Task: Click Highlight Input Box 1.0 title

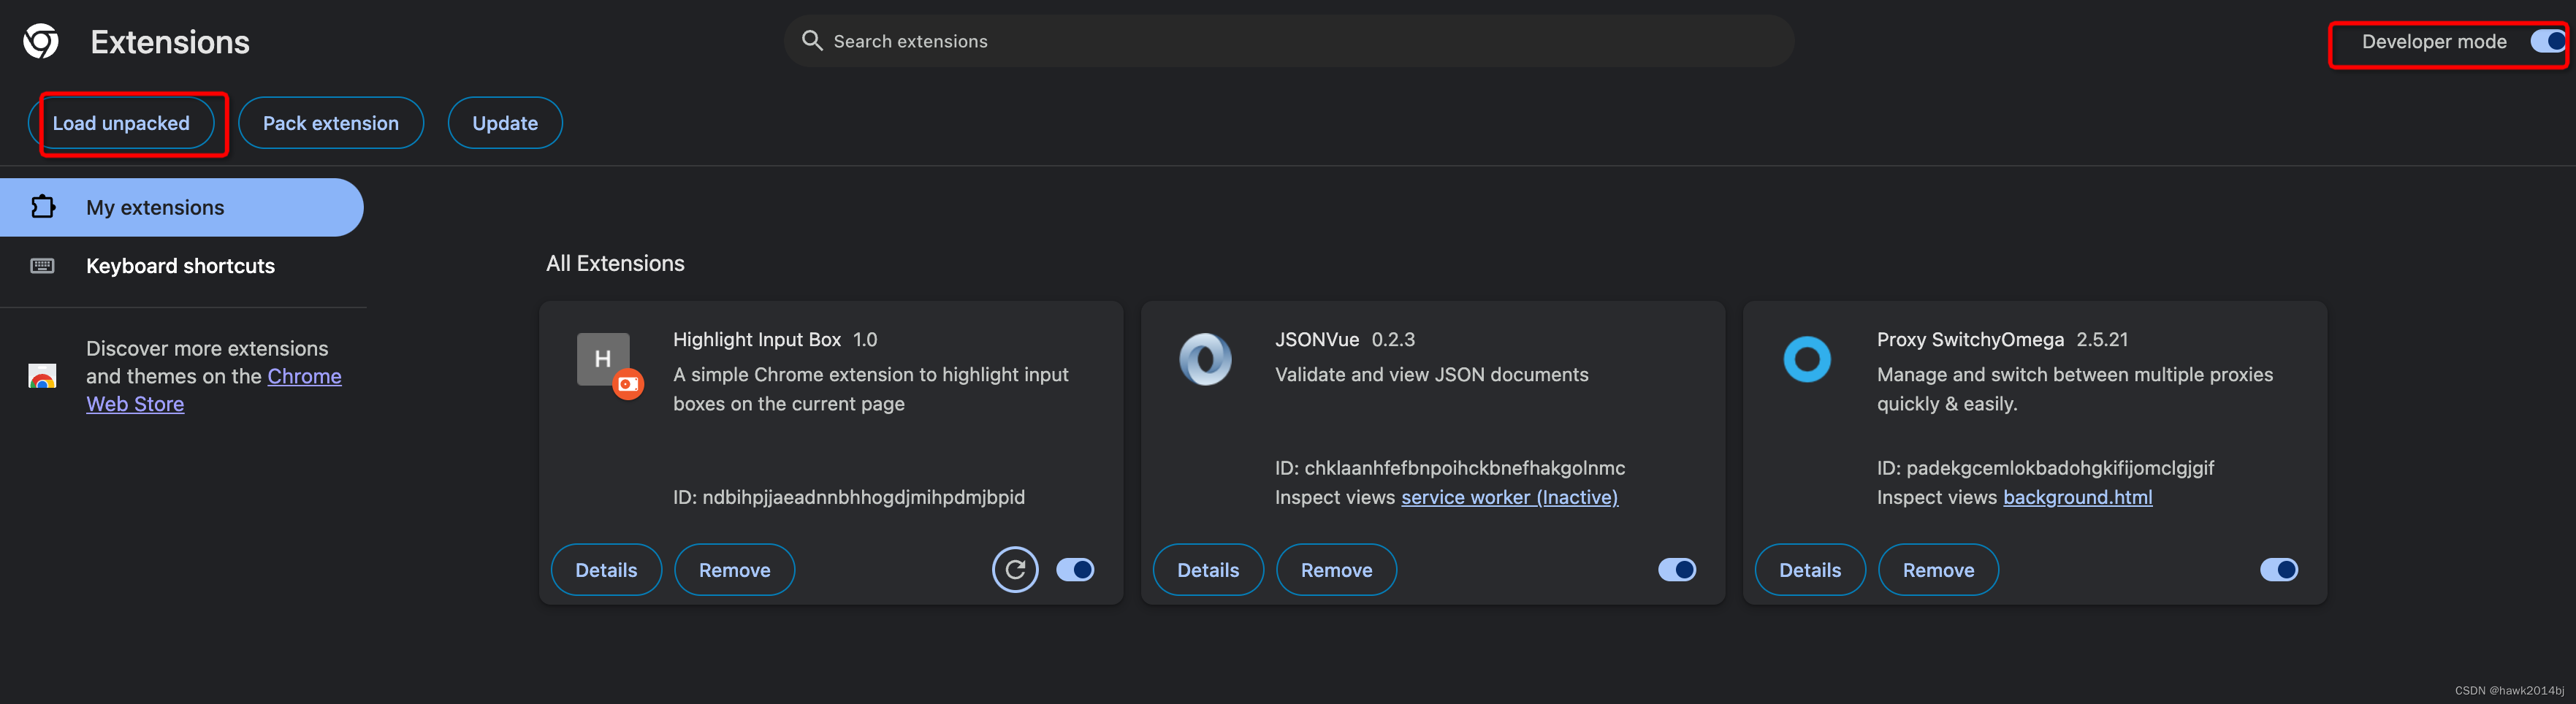Action: click(x=775, y=339)
